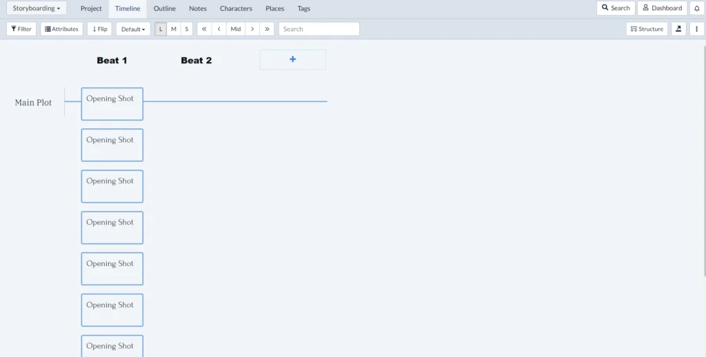Open the Storyboarding project dropdown
The height and width of the screenshot is (357, 706).
click(36, 8)
